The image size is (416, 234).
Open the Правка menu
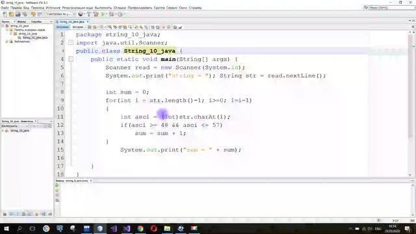(16, 8)
